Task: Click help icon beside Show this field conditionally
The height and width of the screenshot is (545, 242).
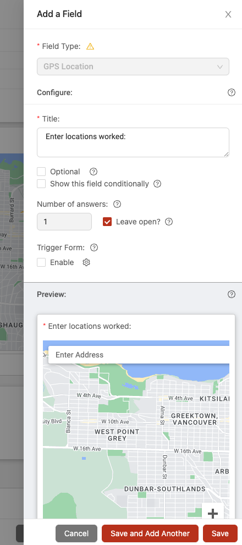Action: pos(157,184)
